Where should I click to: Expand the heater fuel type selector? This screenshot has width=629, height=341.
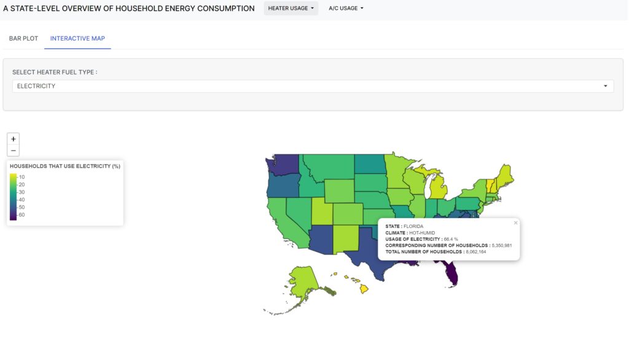pyautogui.click(x=605, y=86)
